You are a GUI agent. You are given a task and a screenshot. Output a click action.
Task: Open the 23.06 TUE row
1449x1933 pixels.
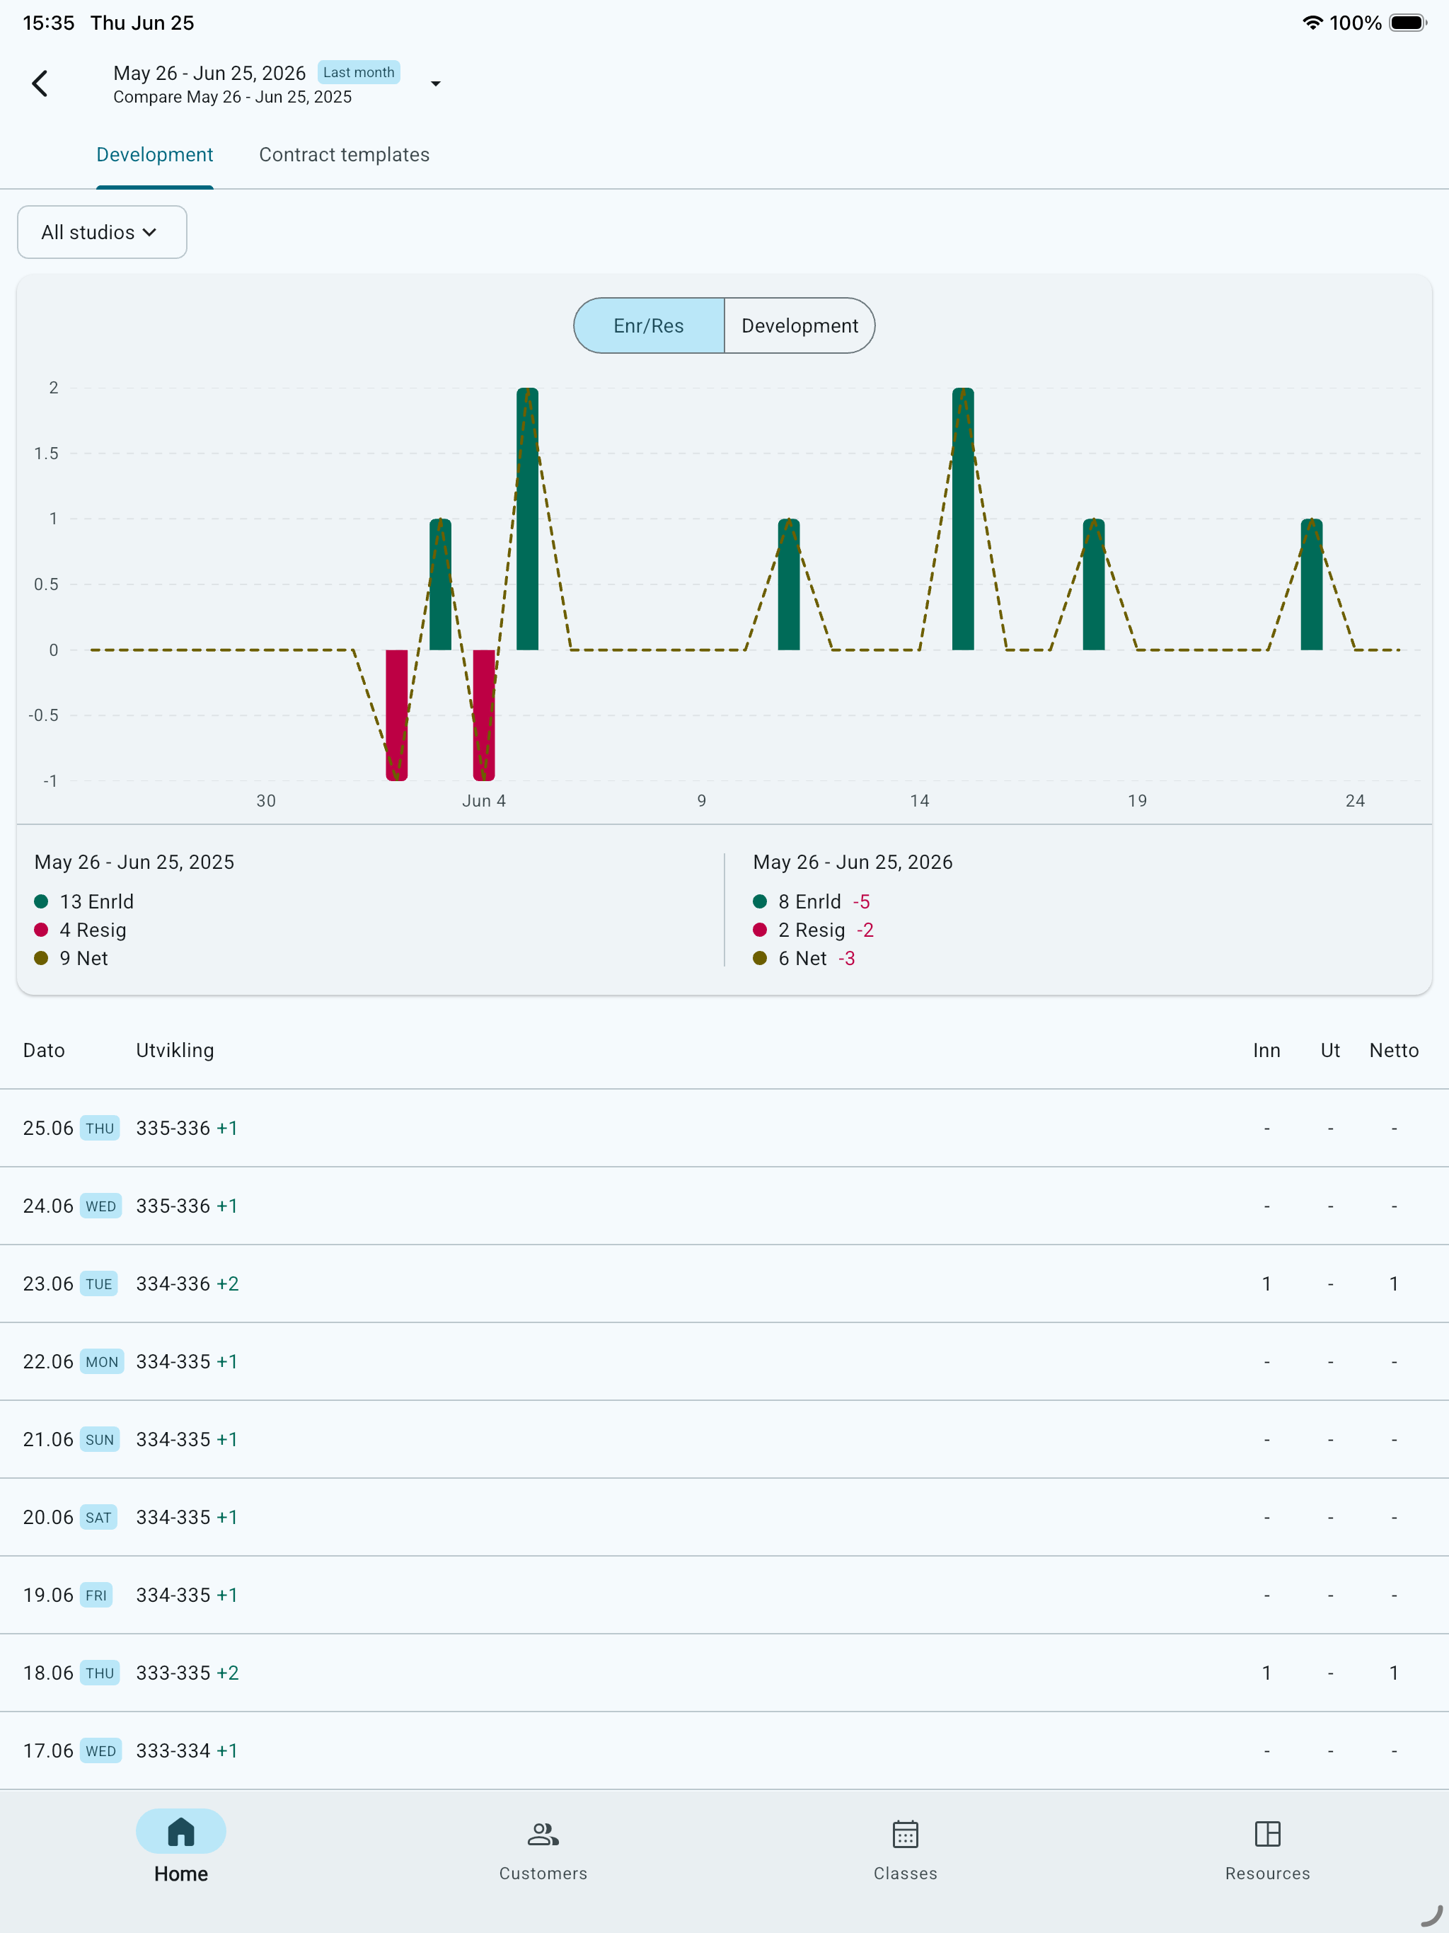[x=724, y=1283]
